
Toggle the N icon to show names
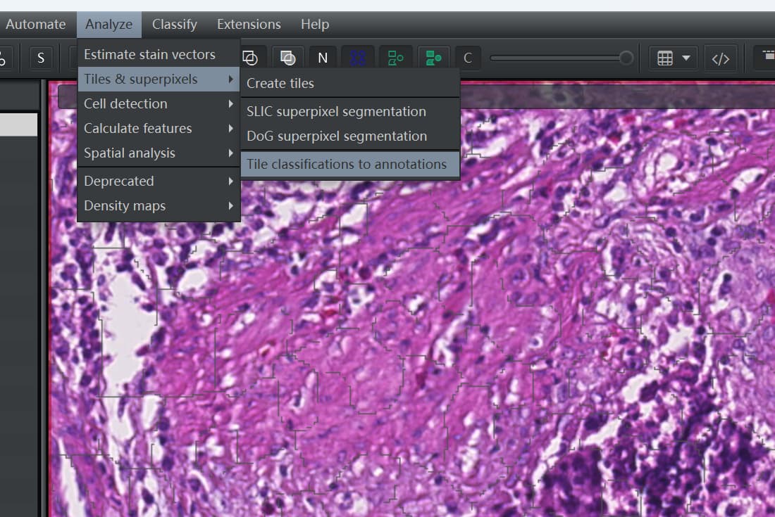(x=322, y=58)
